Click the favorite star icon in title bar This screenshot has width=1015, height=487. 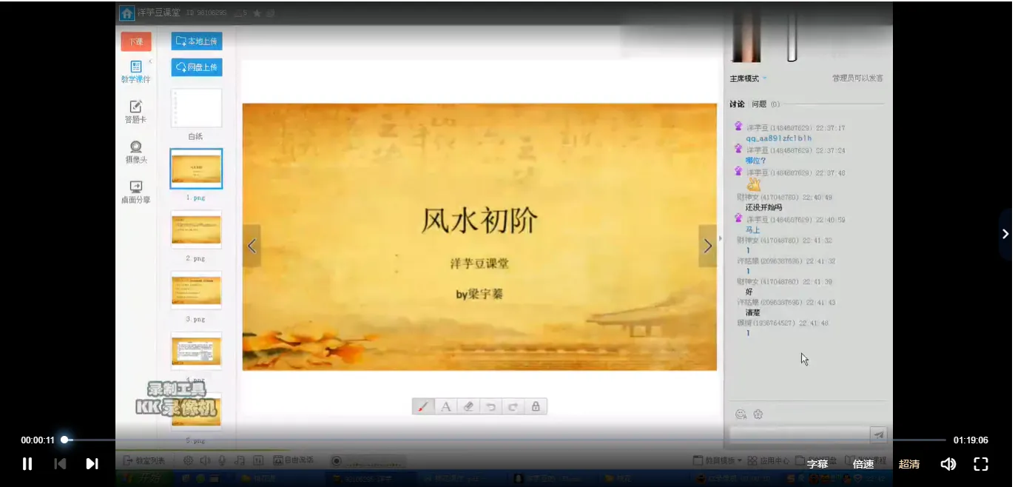click(x=257, y=13)
